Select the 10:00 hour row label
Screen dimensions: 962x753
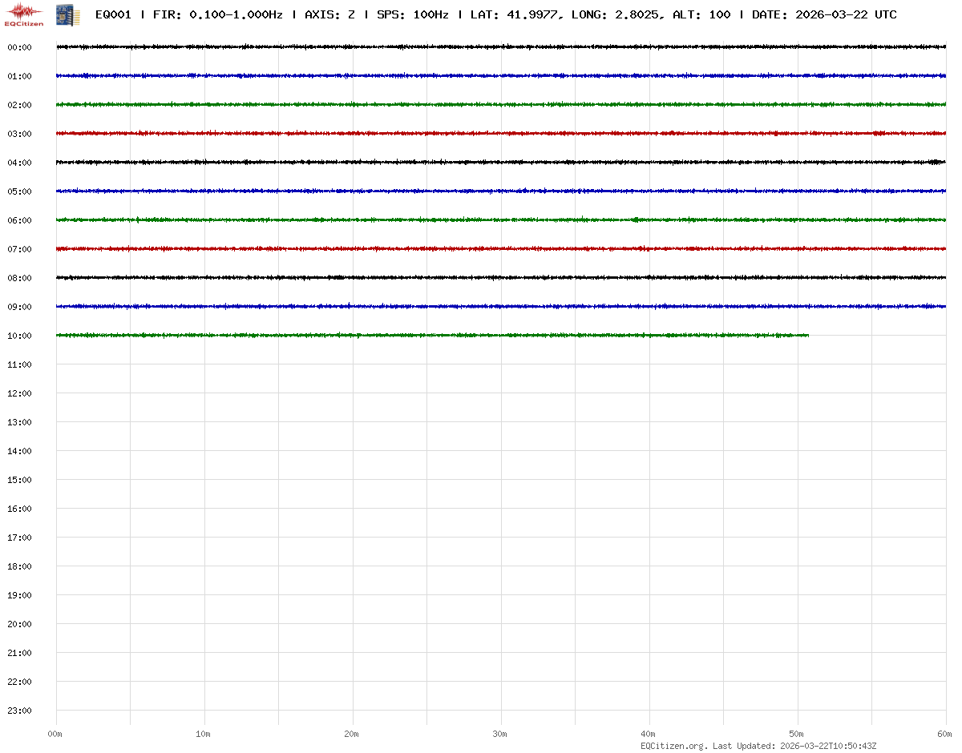(19, 336)
